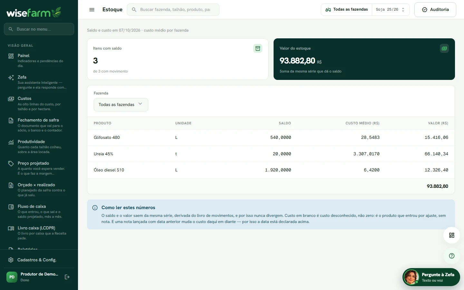Open the Soja 25/26 season selector

[391, 10]
